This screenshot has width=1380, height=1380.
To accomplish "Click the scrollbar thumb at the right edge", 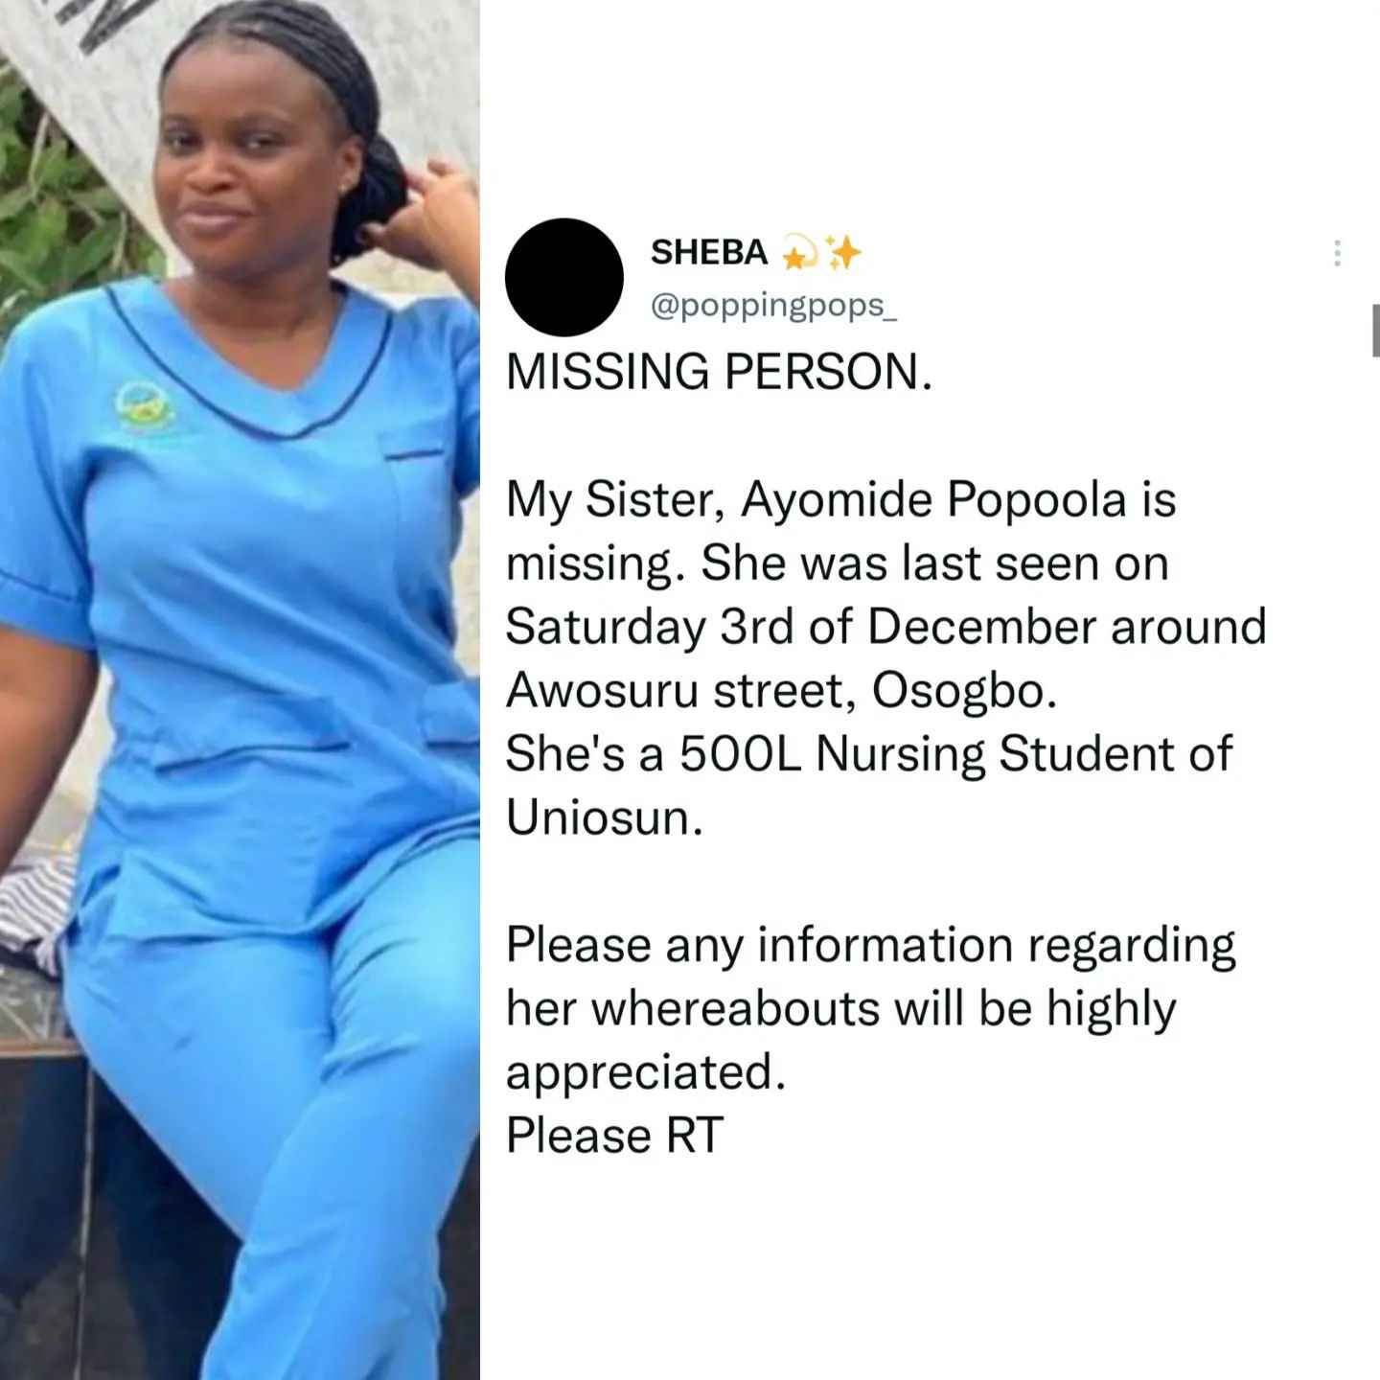I will coord(1376,331).
